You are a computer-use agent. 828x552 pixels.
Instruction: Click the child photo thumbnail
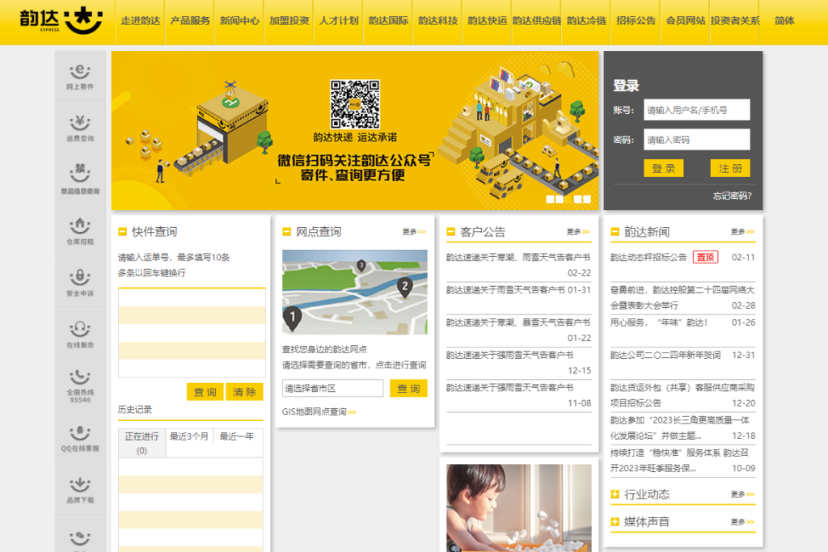click(518, 508)
